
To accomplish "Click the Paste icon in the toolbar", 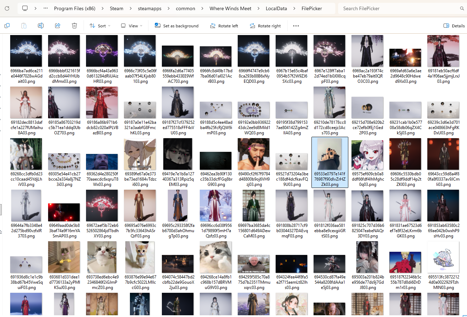I will [x=24, y=26].
